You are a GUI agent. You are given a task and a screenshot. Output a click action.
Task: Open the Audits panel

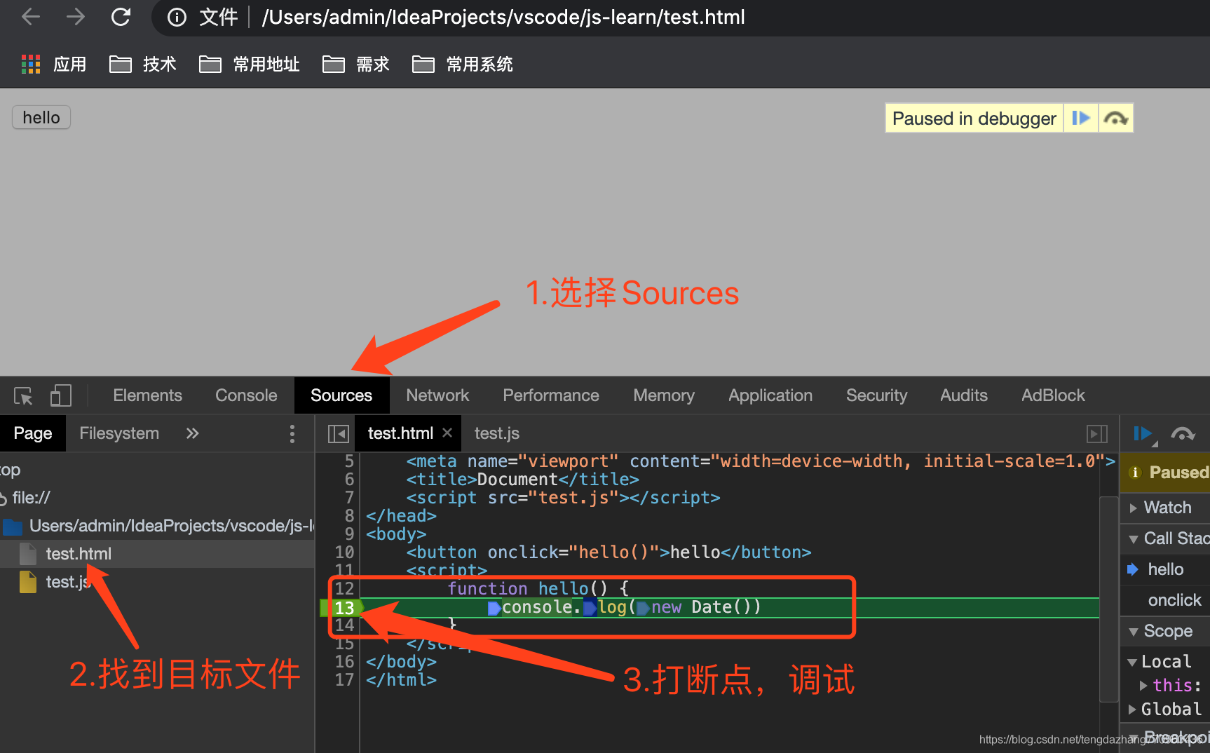coord(964,395)
